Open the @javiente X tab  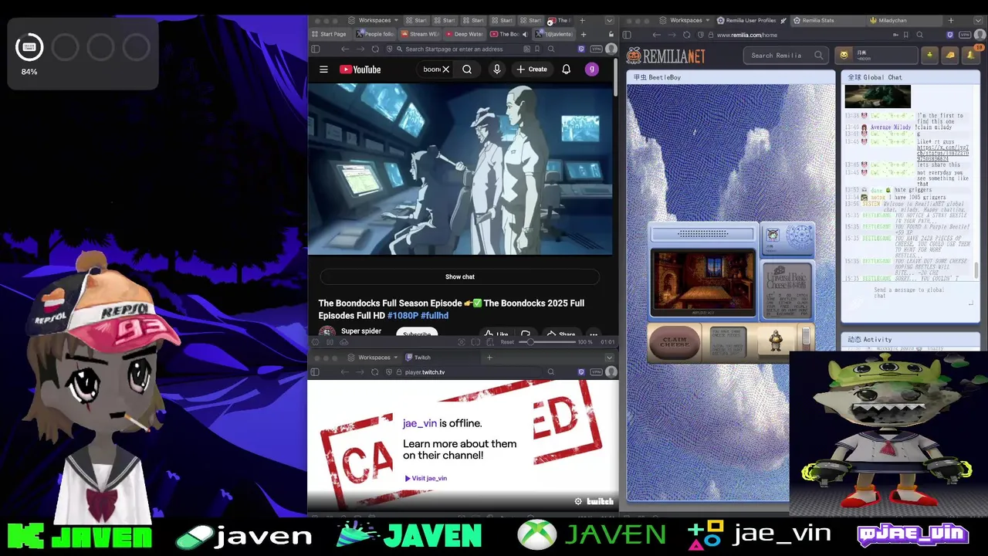click(x=554, y=34)
